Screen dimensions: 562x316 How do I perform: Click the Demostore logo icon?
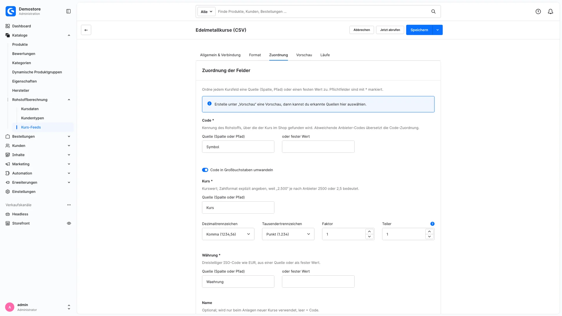(x=11, y=11)
